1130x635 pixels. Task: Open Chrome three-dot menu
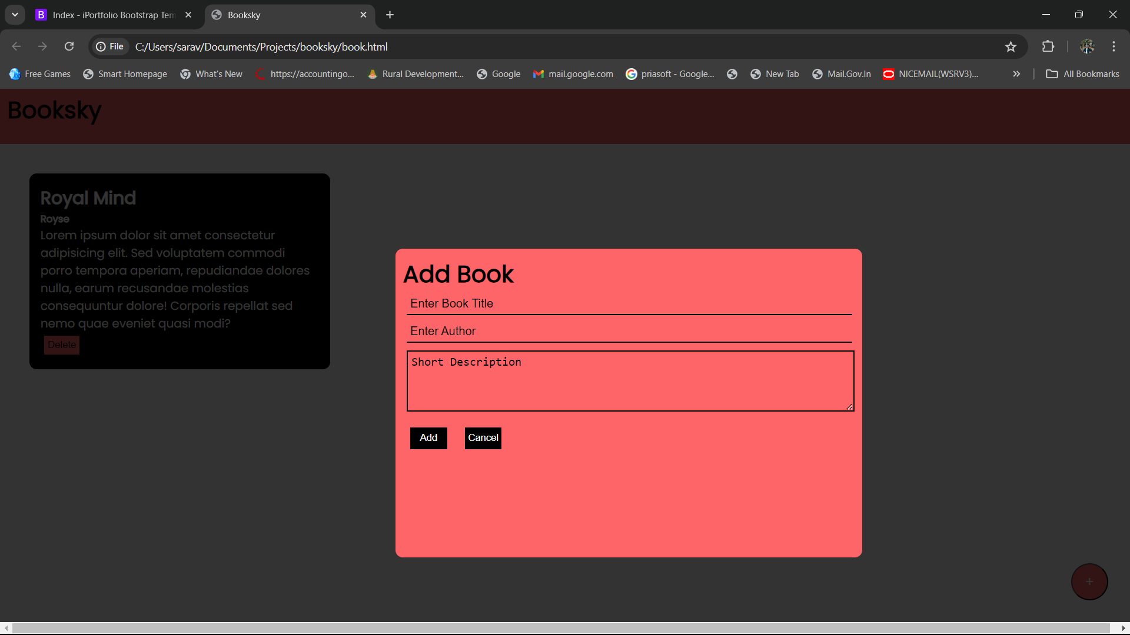1114,46
